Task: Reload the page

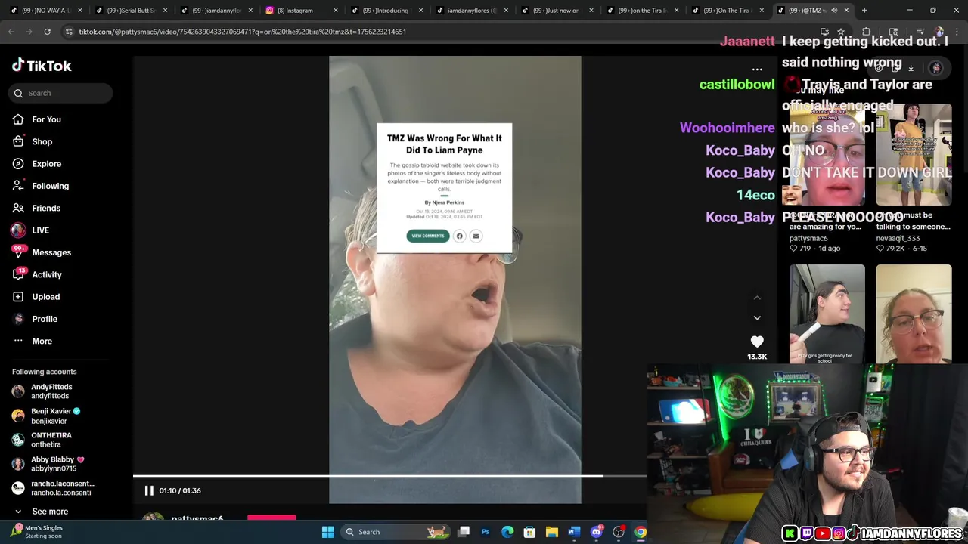Action: point(47,32)
